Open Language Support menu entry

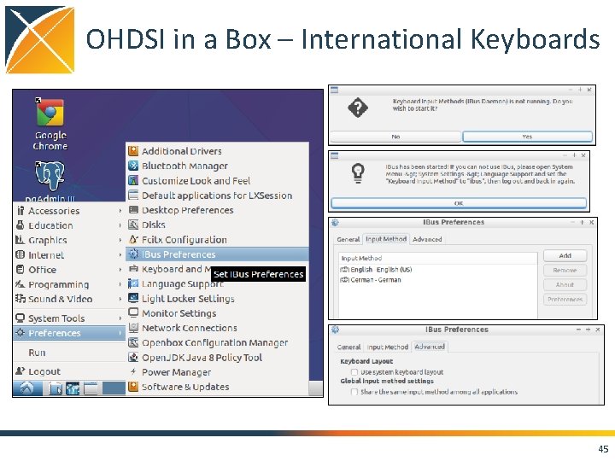pos(217,283)
